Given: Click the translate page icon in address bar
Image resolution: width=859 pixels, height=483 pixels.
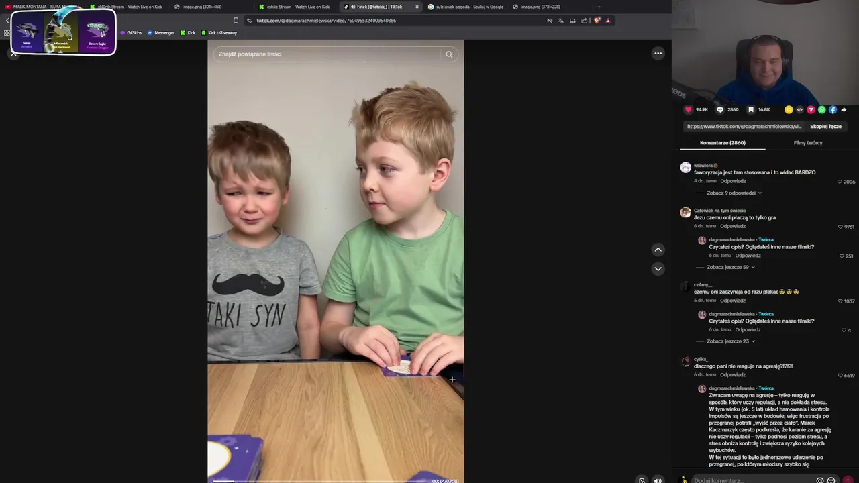Looking at the screenshot, I should (x=561, y=21).
